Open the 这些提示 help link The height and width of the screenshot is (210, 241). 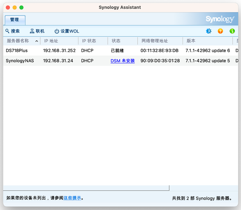pyautogui.click(x=72, y=198)
